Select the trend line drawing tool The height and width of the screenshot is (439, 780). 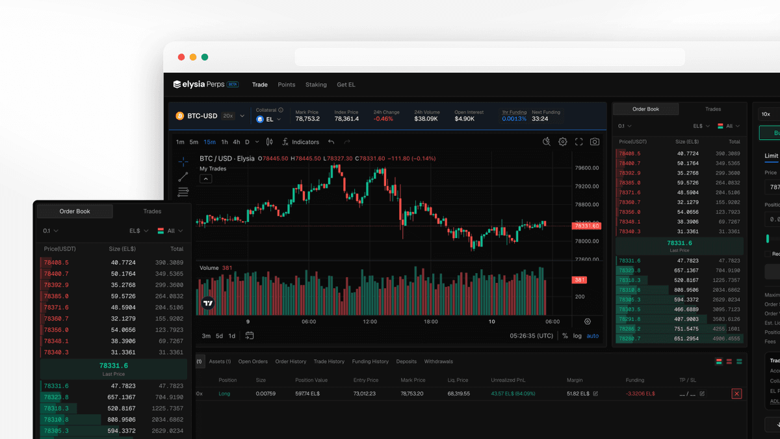click(183, 177)
